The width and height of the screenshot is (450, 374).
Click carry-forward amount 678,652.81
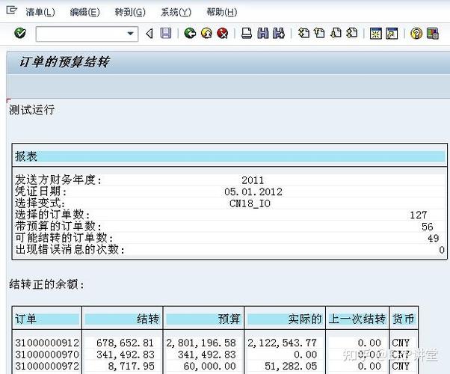tap(125, 343)
